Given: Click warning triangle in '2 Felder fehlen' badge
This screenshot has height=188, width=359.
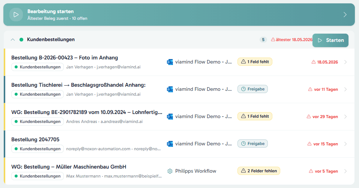Looking at the screenshot, I should tap(243, 171).
